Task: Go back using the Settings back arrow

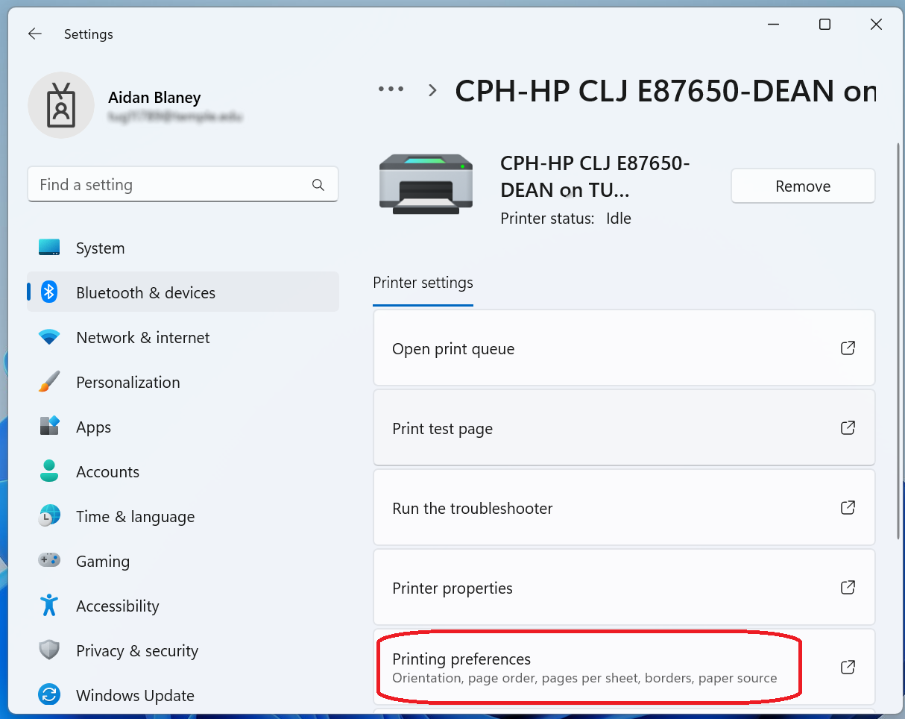Action: pos(34,34)
